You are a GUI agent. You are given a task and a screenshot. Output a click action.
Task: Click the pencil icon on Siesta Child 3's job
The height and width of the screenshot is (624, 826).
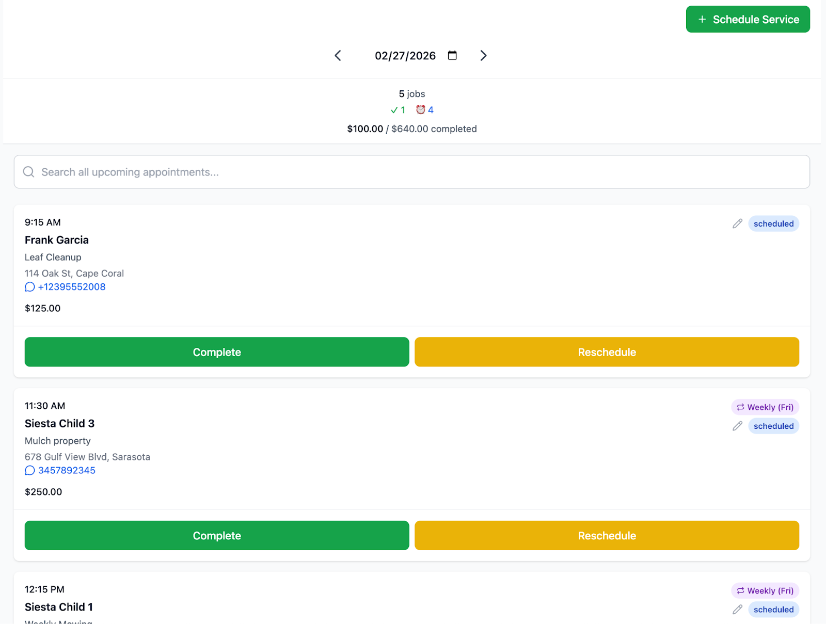737,426
